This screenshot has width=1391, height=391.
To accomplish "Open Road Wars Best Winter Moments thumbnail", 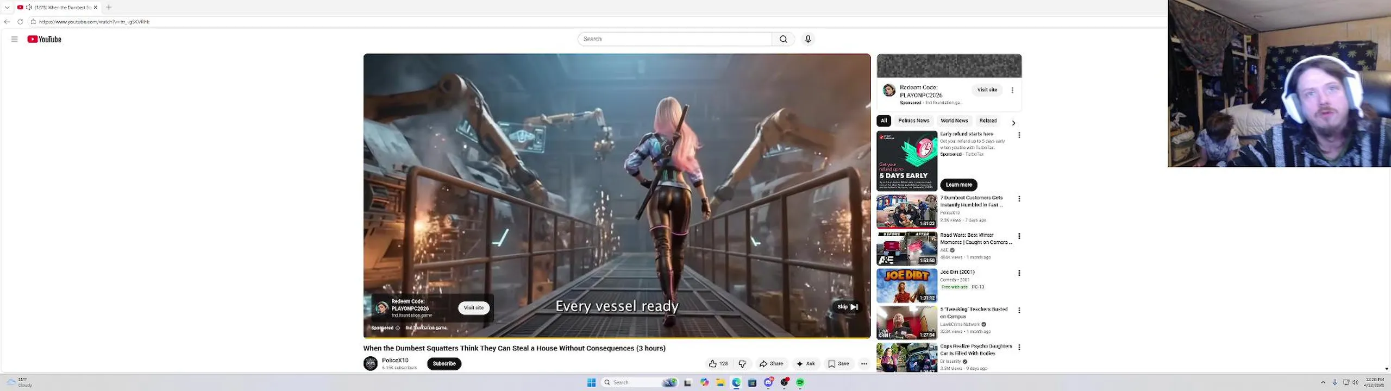I will [907, 249].
